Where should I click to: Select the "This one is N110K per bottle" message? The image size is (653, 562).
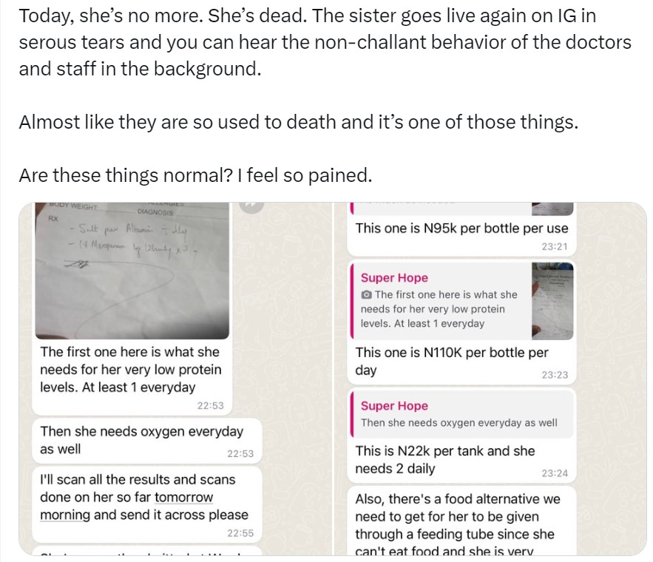(x=451, y=361)
